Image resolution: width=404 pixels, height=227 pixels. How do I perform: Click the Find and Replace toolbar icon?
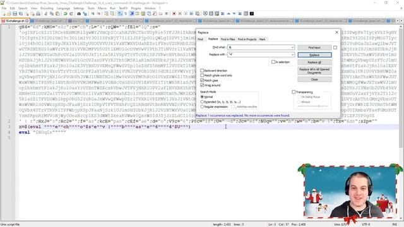pyautogui.click(x=85, y=14)
